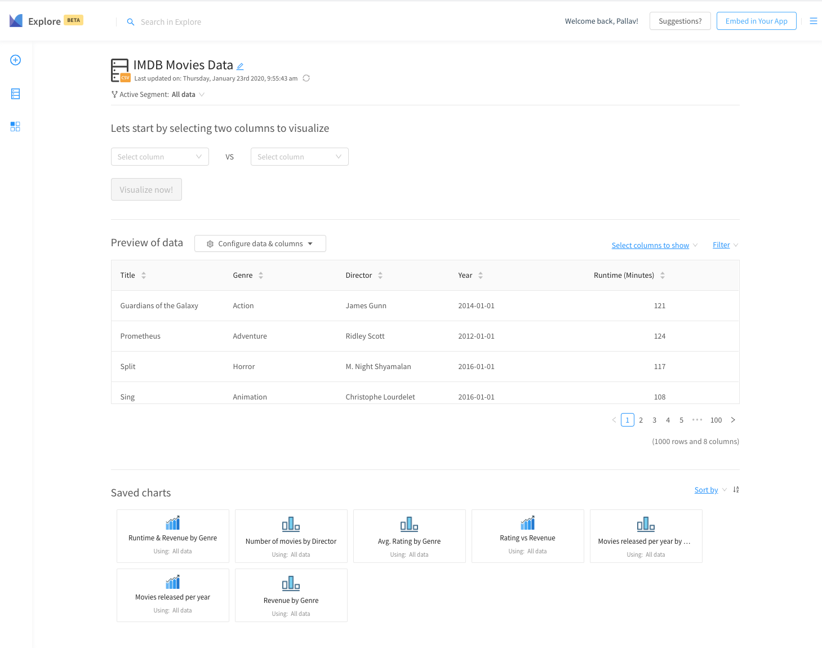Click the BETA badge
This screenshot has height=648, width=822.
(x=74, y=20)
